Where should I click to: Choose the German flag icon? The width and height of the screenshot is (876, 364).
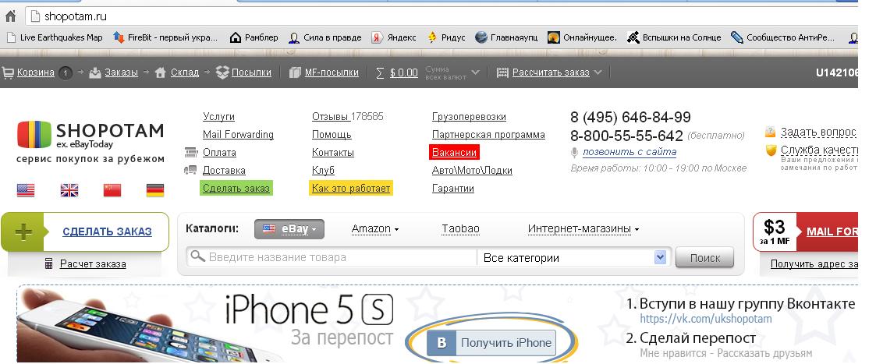click(155, 190)
